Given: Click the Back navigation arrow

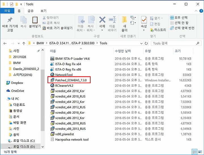Looking at the screenshot, I should (x=5, y=43).
